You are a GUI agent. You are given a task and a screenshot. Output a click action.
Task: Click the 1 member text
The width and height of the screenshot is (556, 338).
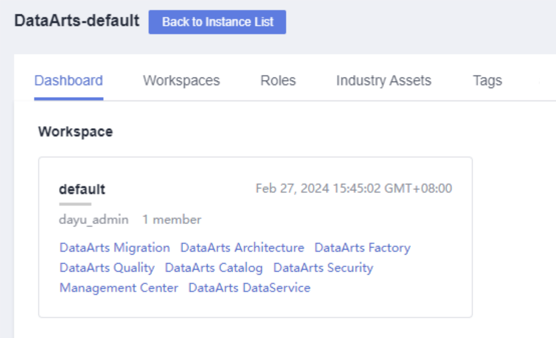pyautogui.click(x=172, y=220)
